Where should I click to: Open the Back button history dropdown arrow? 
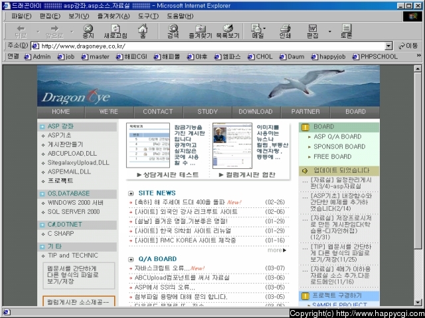click(38, 31)
